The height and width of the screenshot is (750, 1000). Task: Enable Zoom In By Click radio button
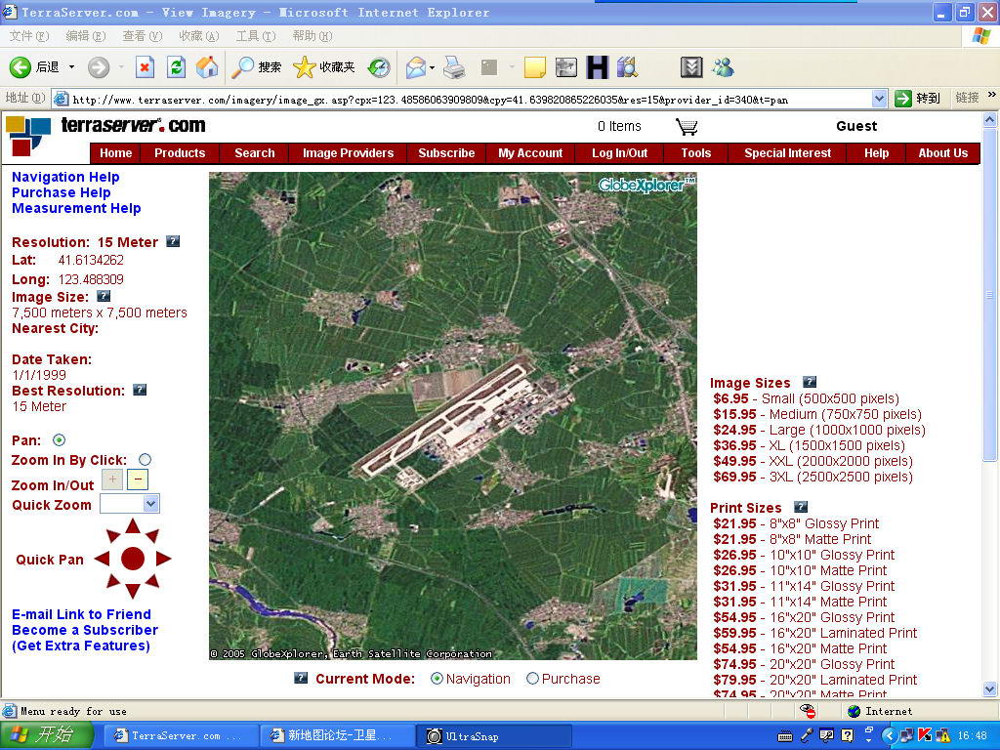pos(145,460)
